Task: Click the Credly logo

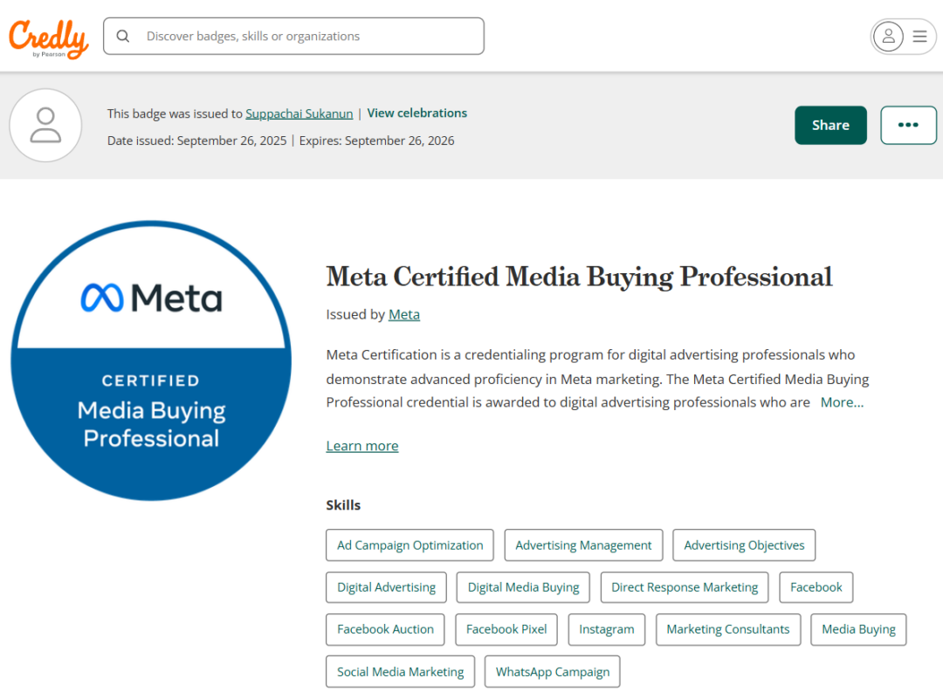Action: pos(48,37)
